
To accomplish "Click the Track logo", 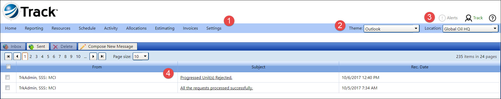I will click(x=30, y=11).
